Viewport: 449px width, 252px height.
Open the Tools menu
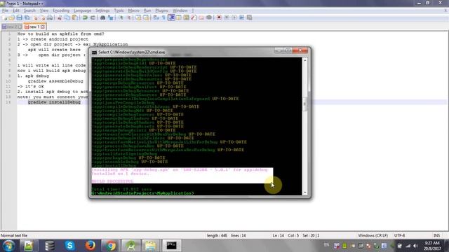119,10
